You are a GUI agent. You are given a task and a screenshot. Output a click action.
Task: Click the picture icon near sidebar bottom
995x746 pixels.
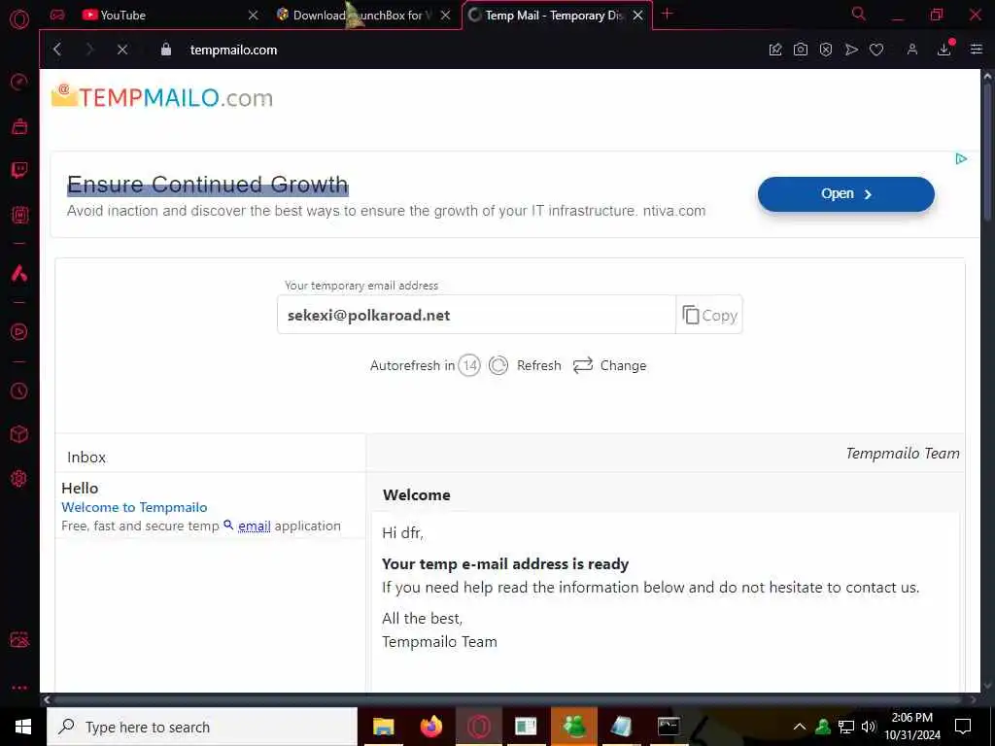[x=19, y=639]
